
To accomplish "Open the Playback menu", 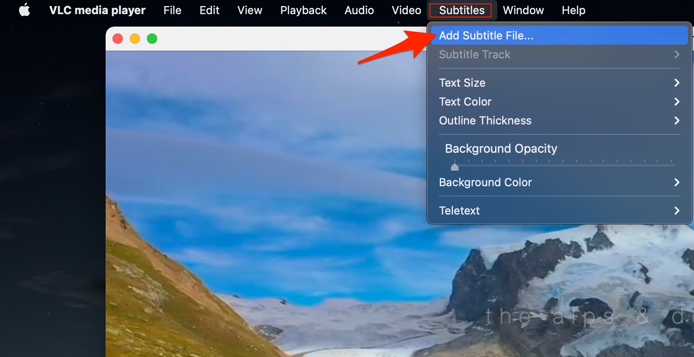I will (x=303, y=10).
